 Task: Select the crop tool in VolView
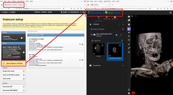(x=129, y=52)
